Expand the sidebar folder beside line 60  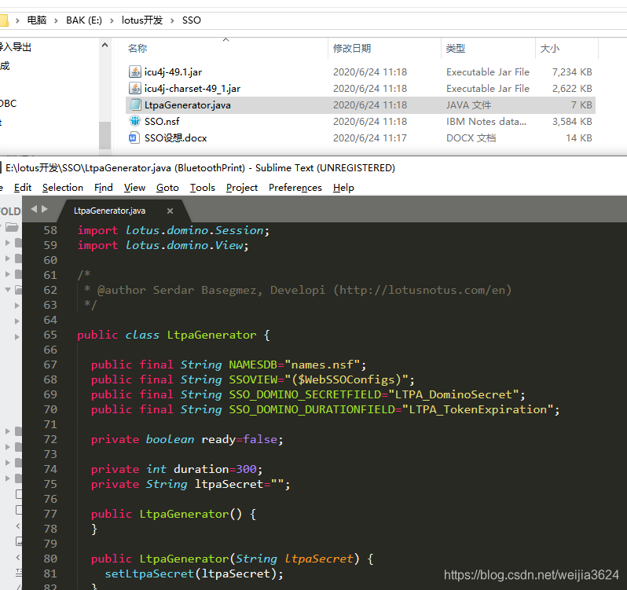(x=8, y=258)
